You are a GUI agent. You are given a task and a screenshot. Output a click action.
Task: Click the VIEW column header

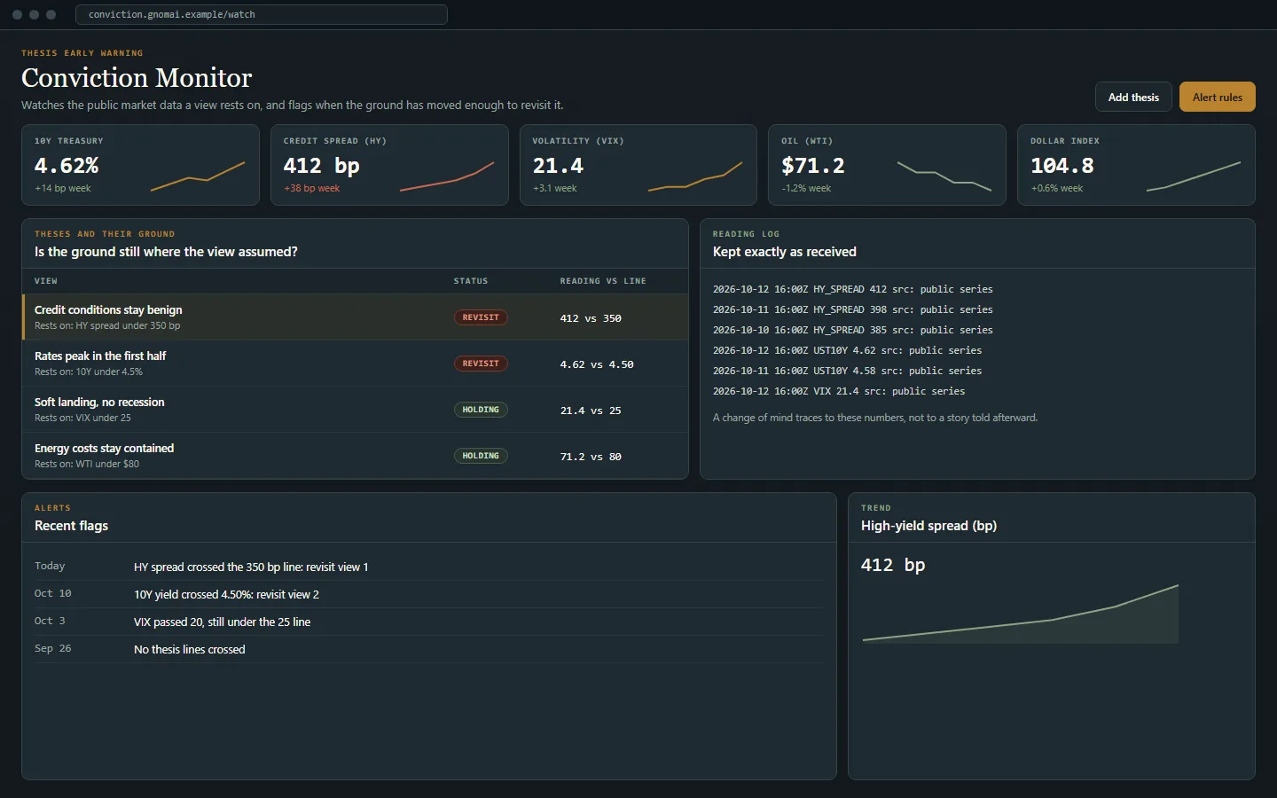[x=46, y=281]
